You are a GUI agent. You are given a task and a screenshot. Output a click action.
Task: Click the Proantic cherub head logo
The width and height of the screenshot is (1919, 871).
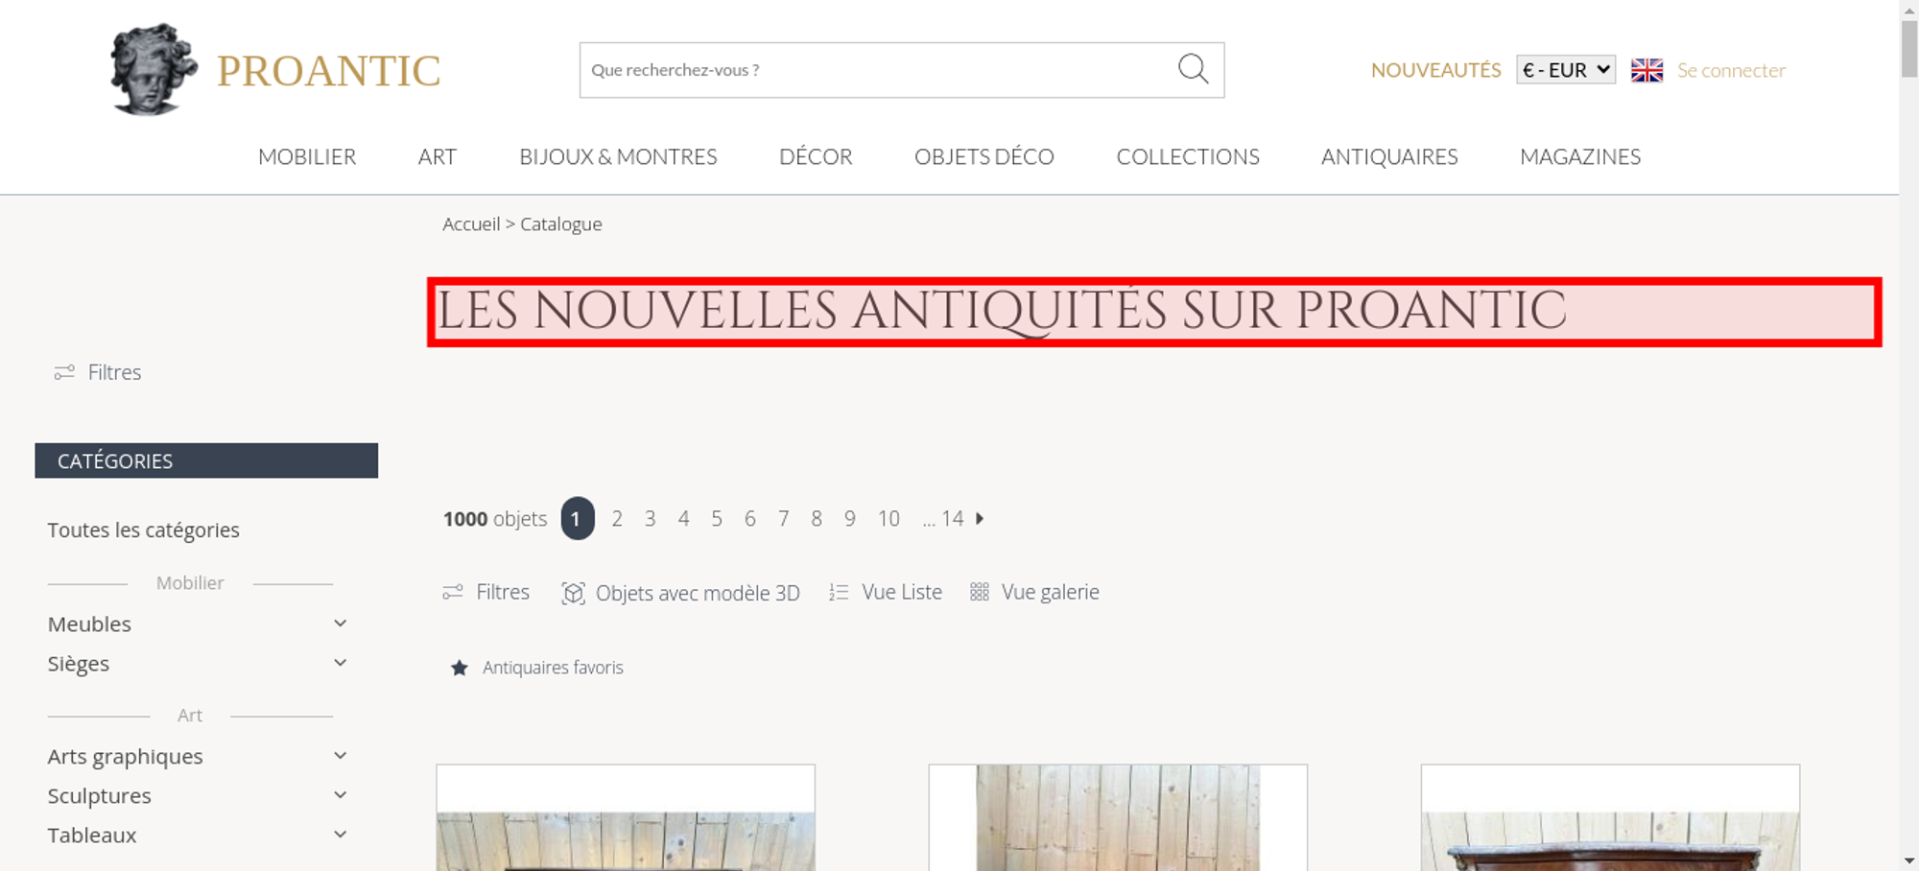coord(154,69)
